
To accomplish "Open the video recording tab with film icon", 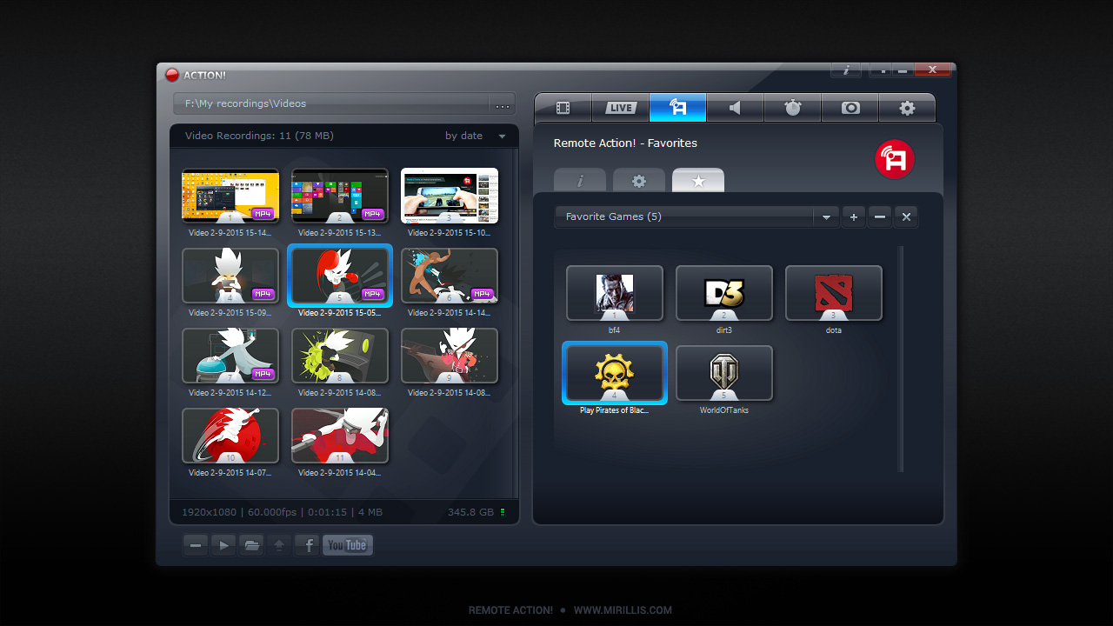I will [563, 108].
